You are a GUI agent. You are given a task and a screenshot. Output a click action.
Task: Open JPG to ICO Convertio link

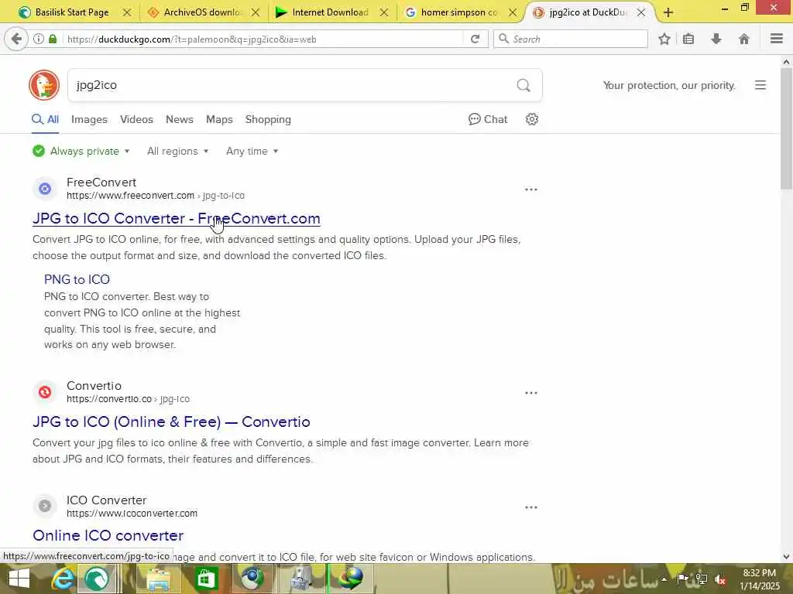coord(171,422)
